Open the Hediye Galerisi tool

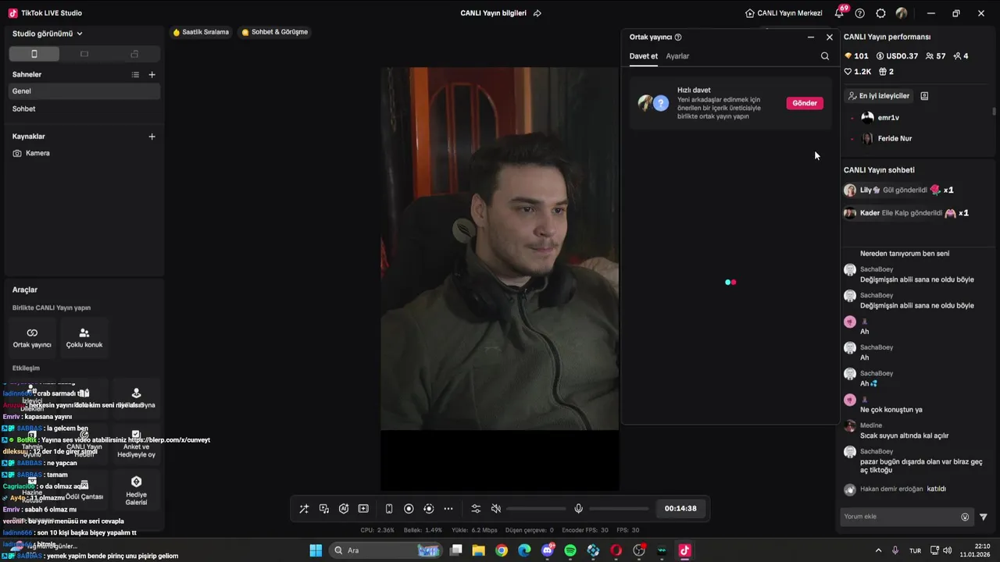coord(136,490)
